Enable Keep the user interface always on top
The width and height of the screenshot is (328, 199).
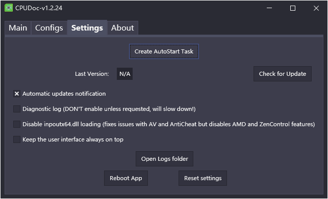(17, 139)
